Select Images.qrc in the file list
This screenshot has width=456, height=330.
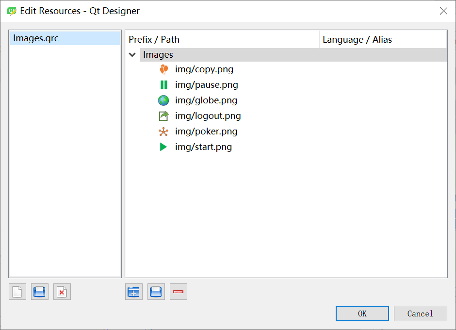[x=65, y=38]
